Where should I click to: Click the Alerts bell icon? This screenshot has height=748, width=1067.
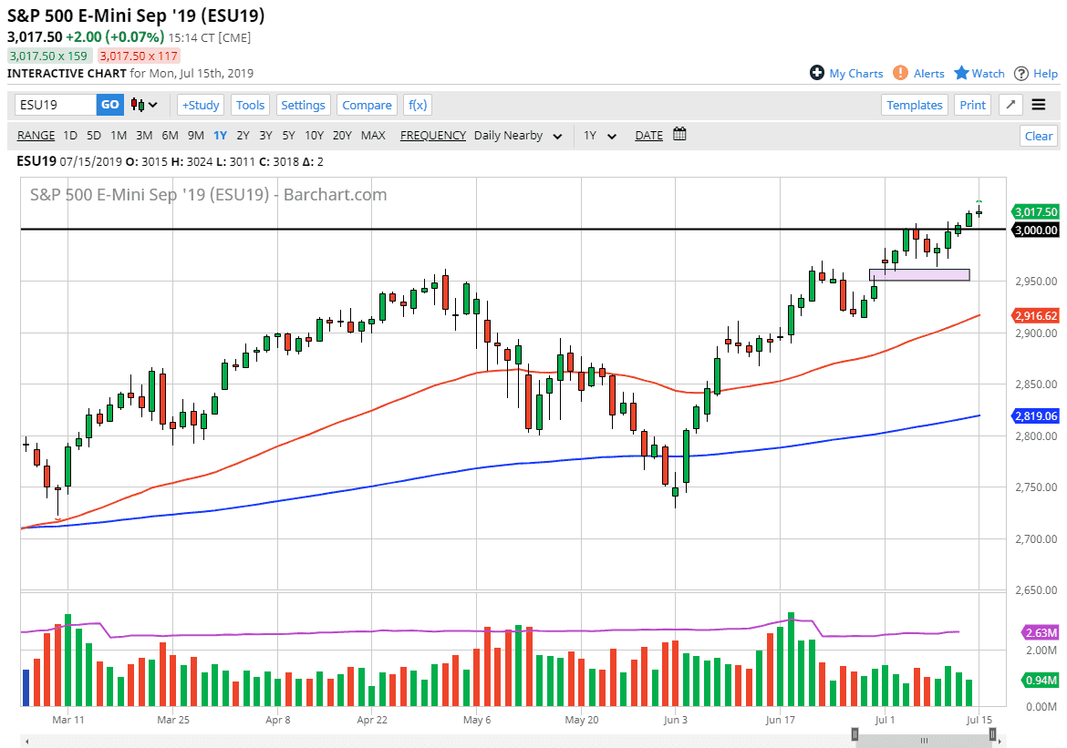899,73
